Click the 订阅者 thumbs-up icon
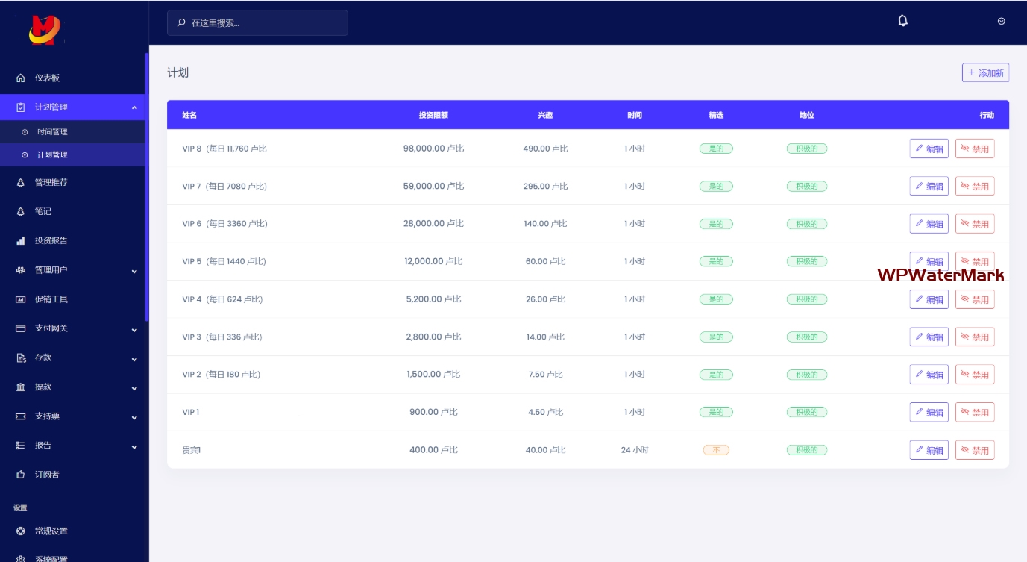The height and width of the screenshot is (562, 1027). pos(21,475)
